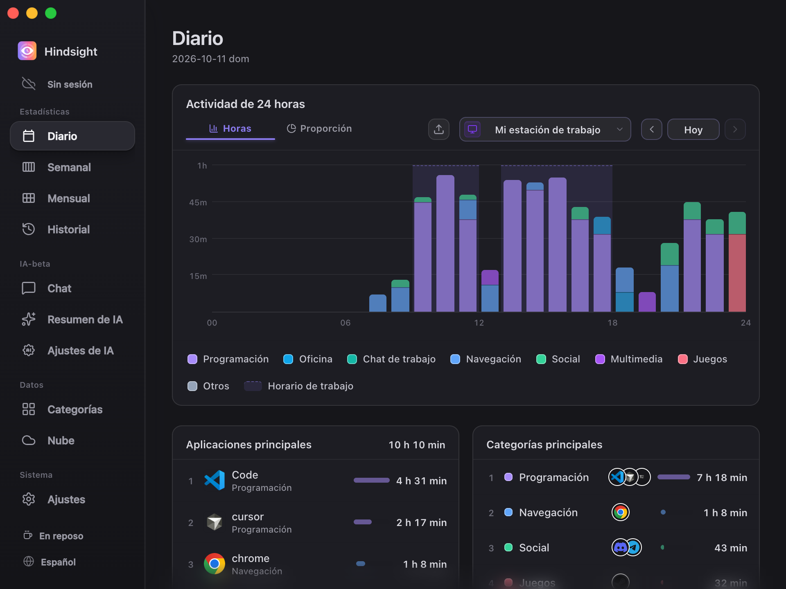786x589 pixels.
Task: Click the export share icon button
Action: tap(439, 129)
